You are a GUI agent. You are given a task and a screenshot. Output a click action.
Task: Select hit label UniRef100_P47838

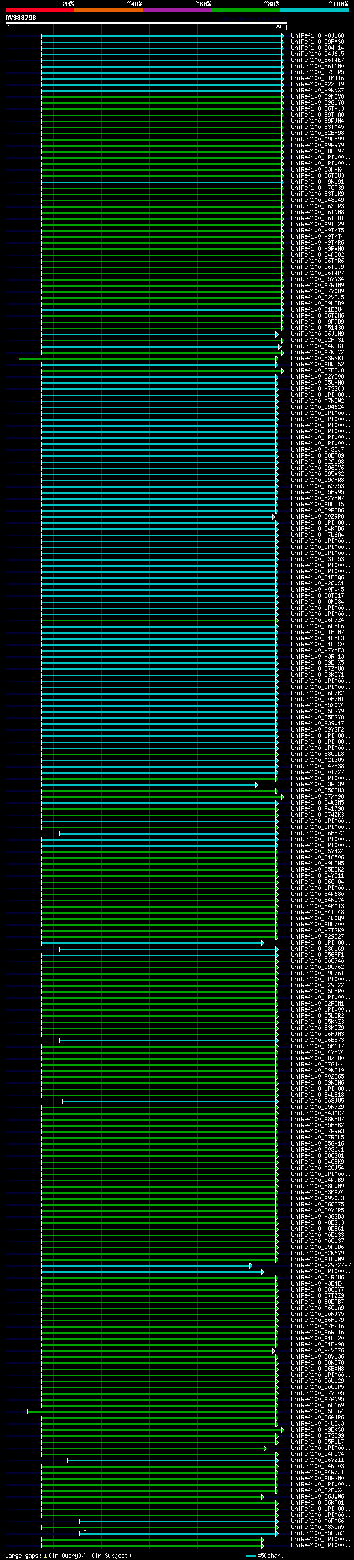click(x=317, y=766)
